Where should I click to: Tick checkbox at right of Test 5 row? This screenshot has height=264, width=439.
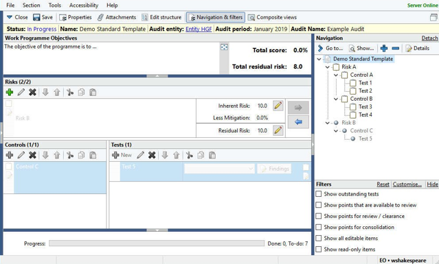[306, 167]
